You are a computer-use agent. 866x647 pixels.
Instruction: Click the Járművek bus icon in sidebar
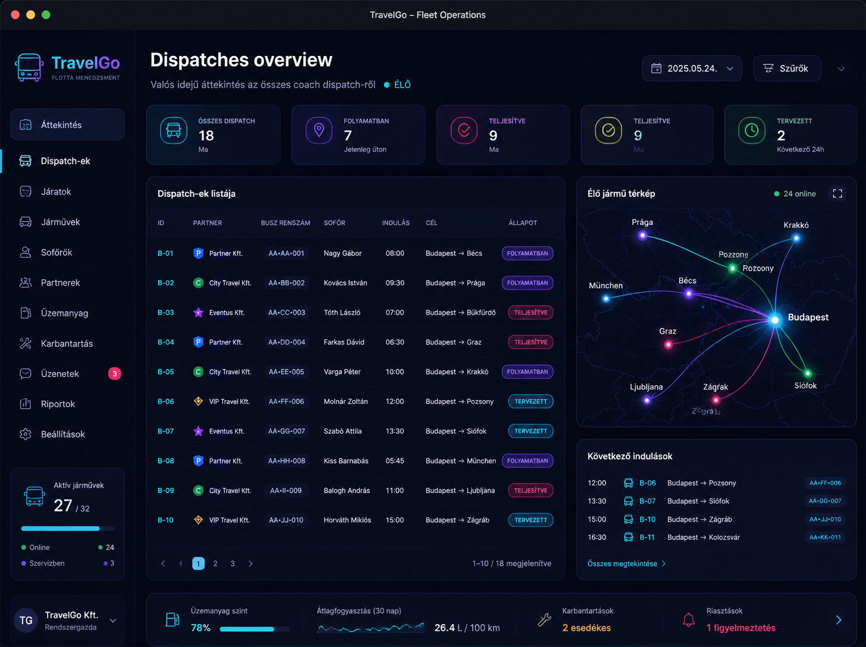26,222
